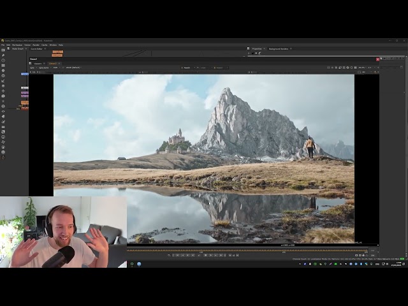Show hidden system tray icons chevron
Screen dimensions: 408x306
click(300, 264)
